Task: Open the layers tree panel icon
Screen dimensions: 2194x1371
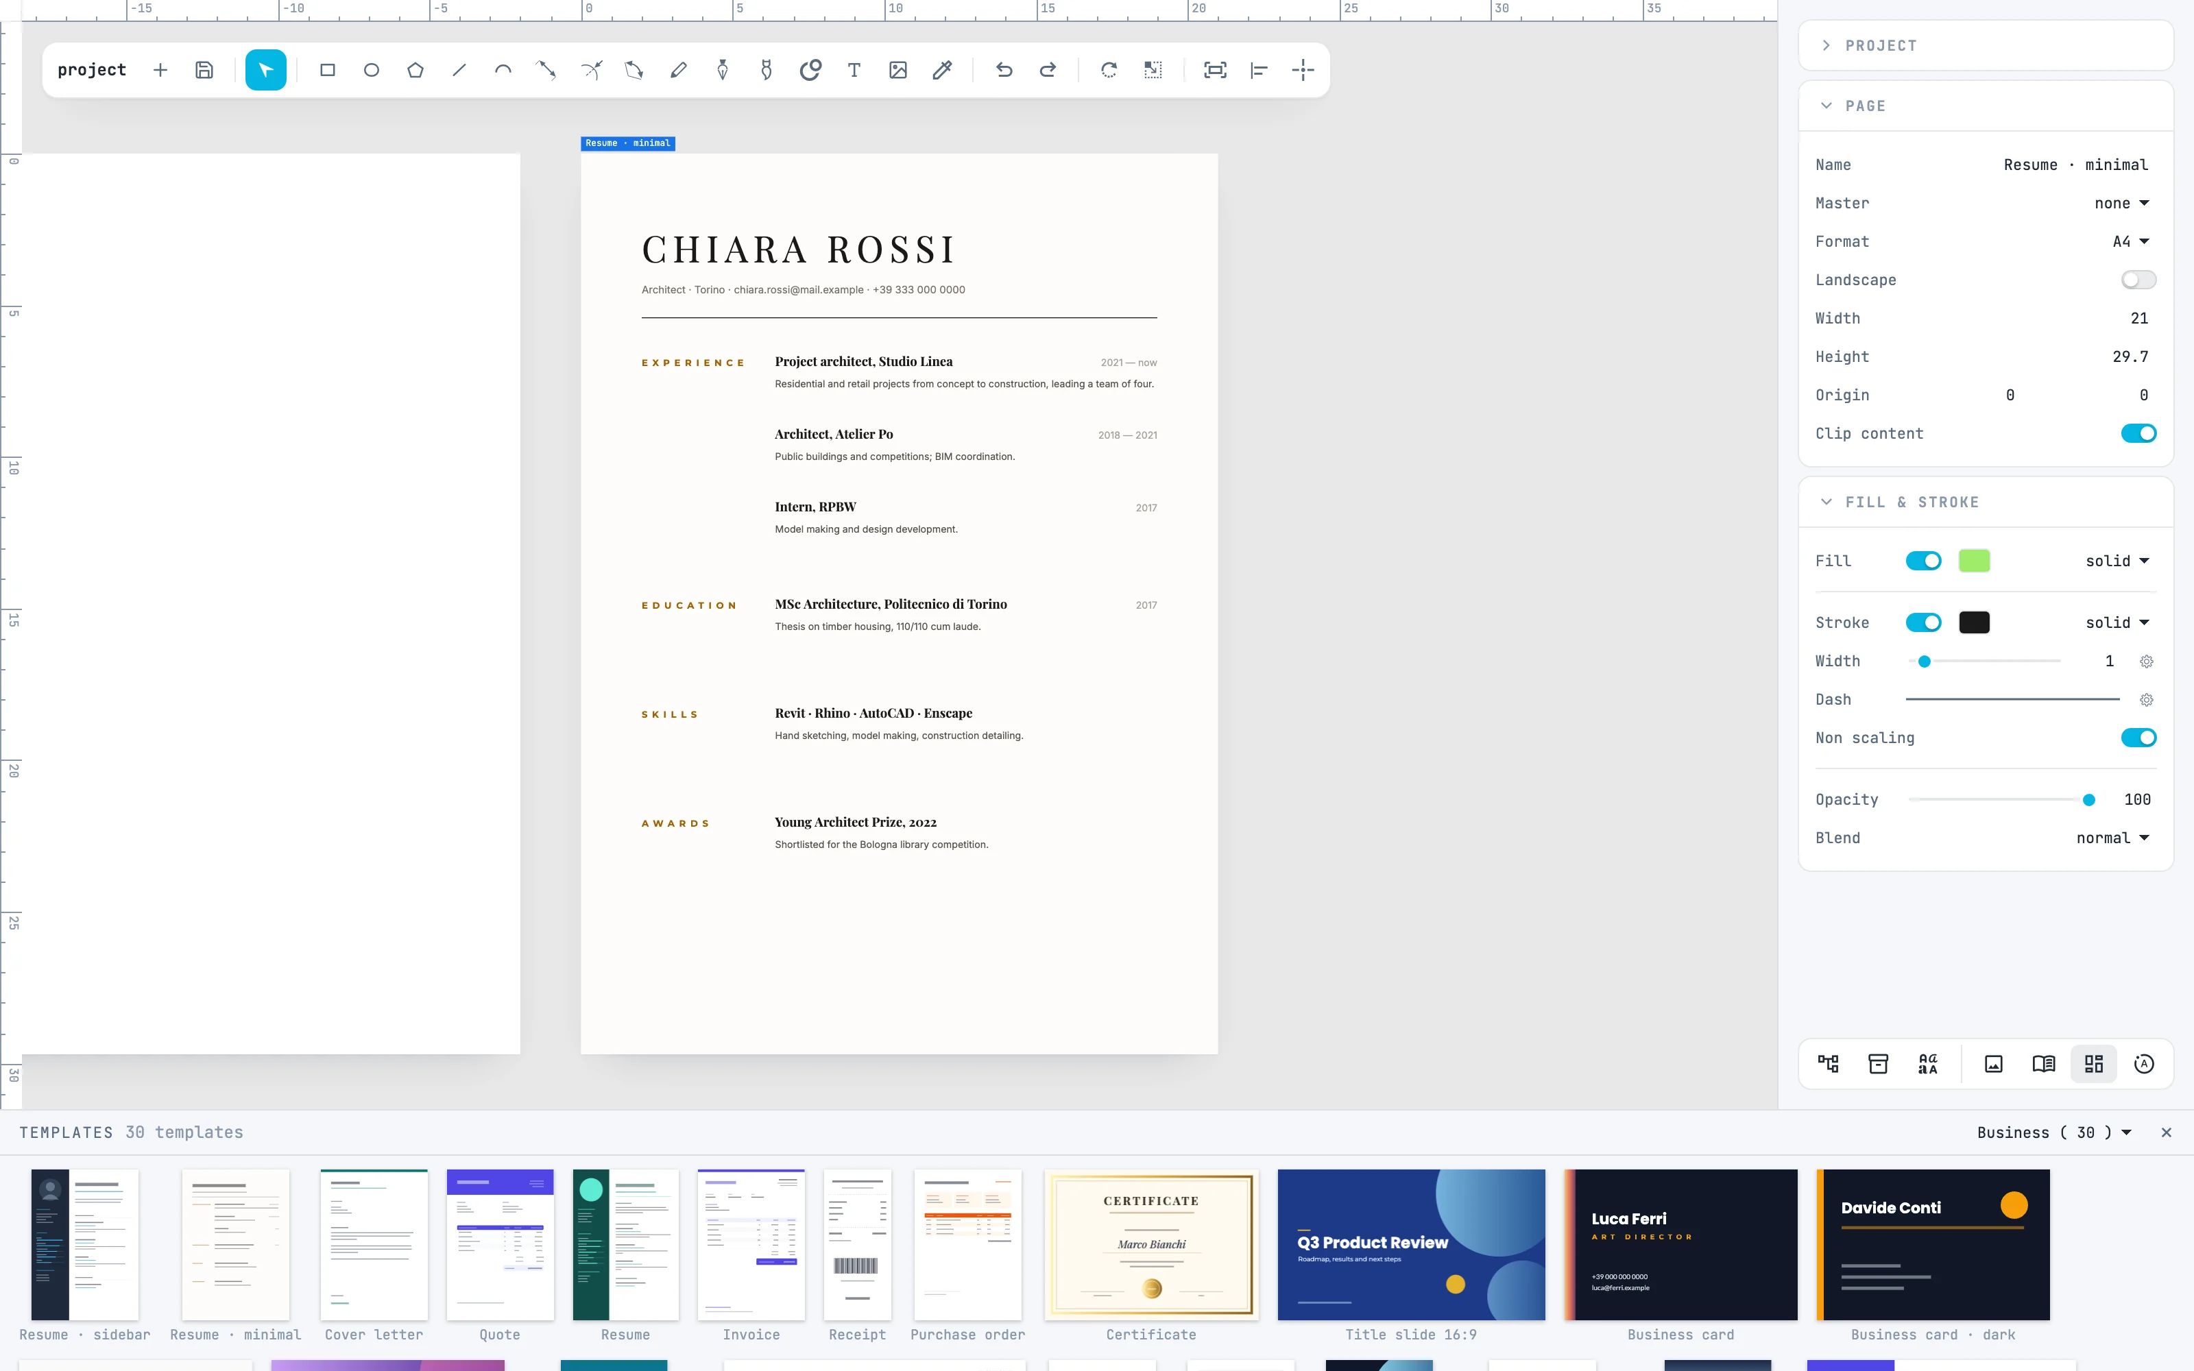Action: click(x=1829, y=1064)
